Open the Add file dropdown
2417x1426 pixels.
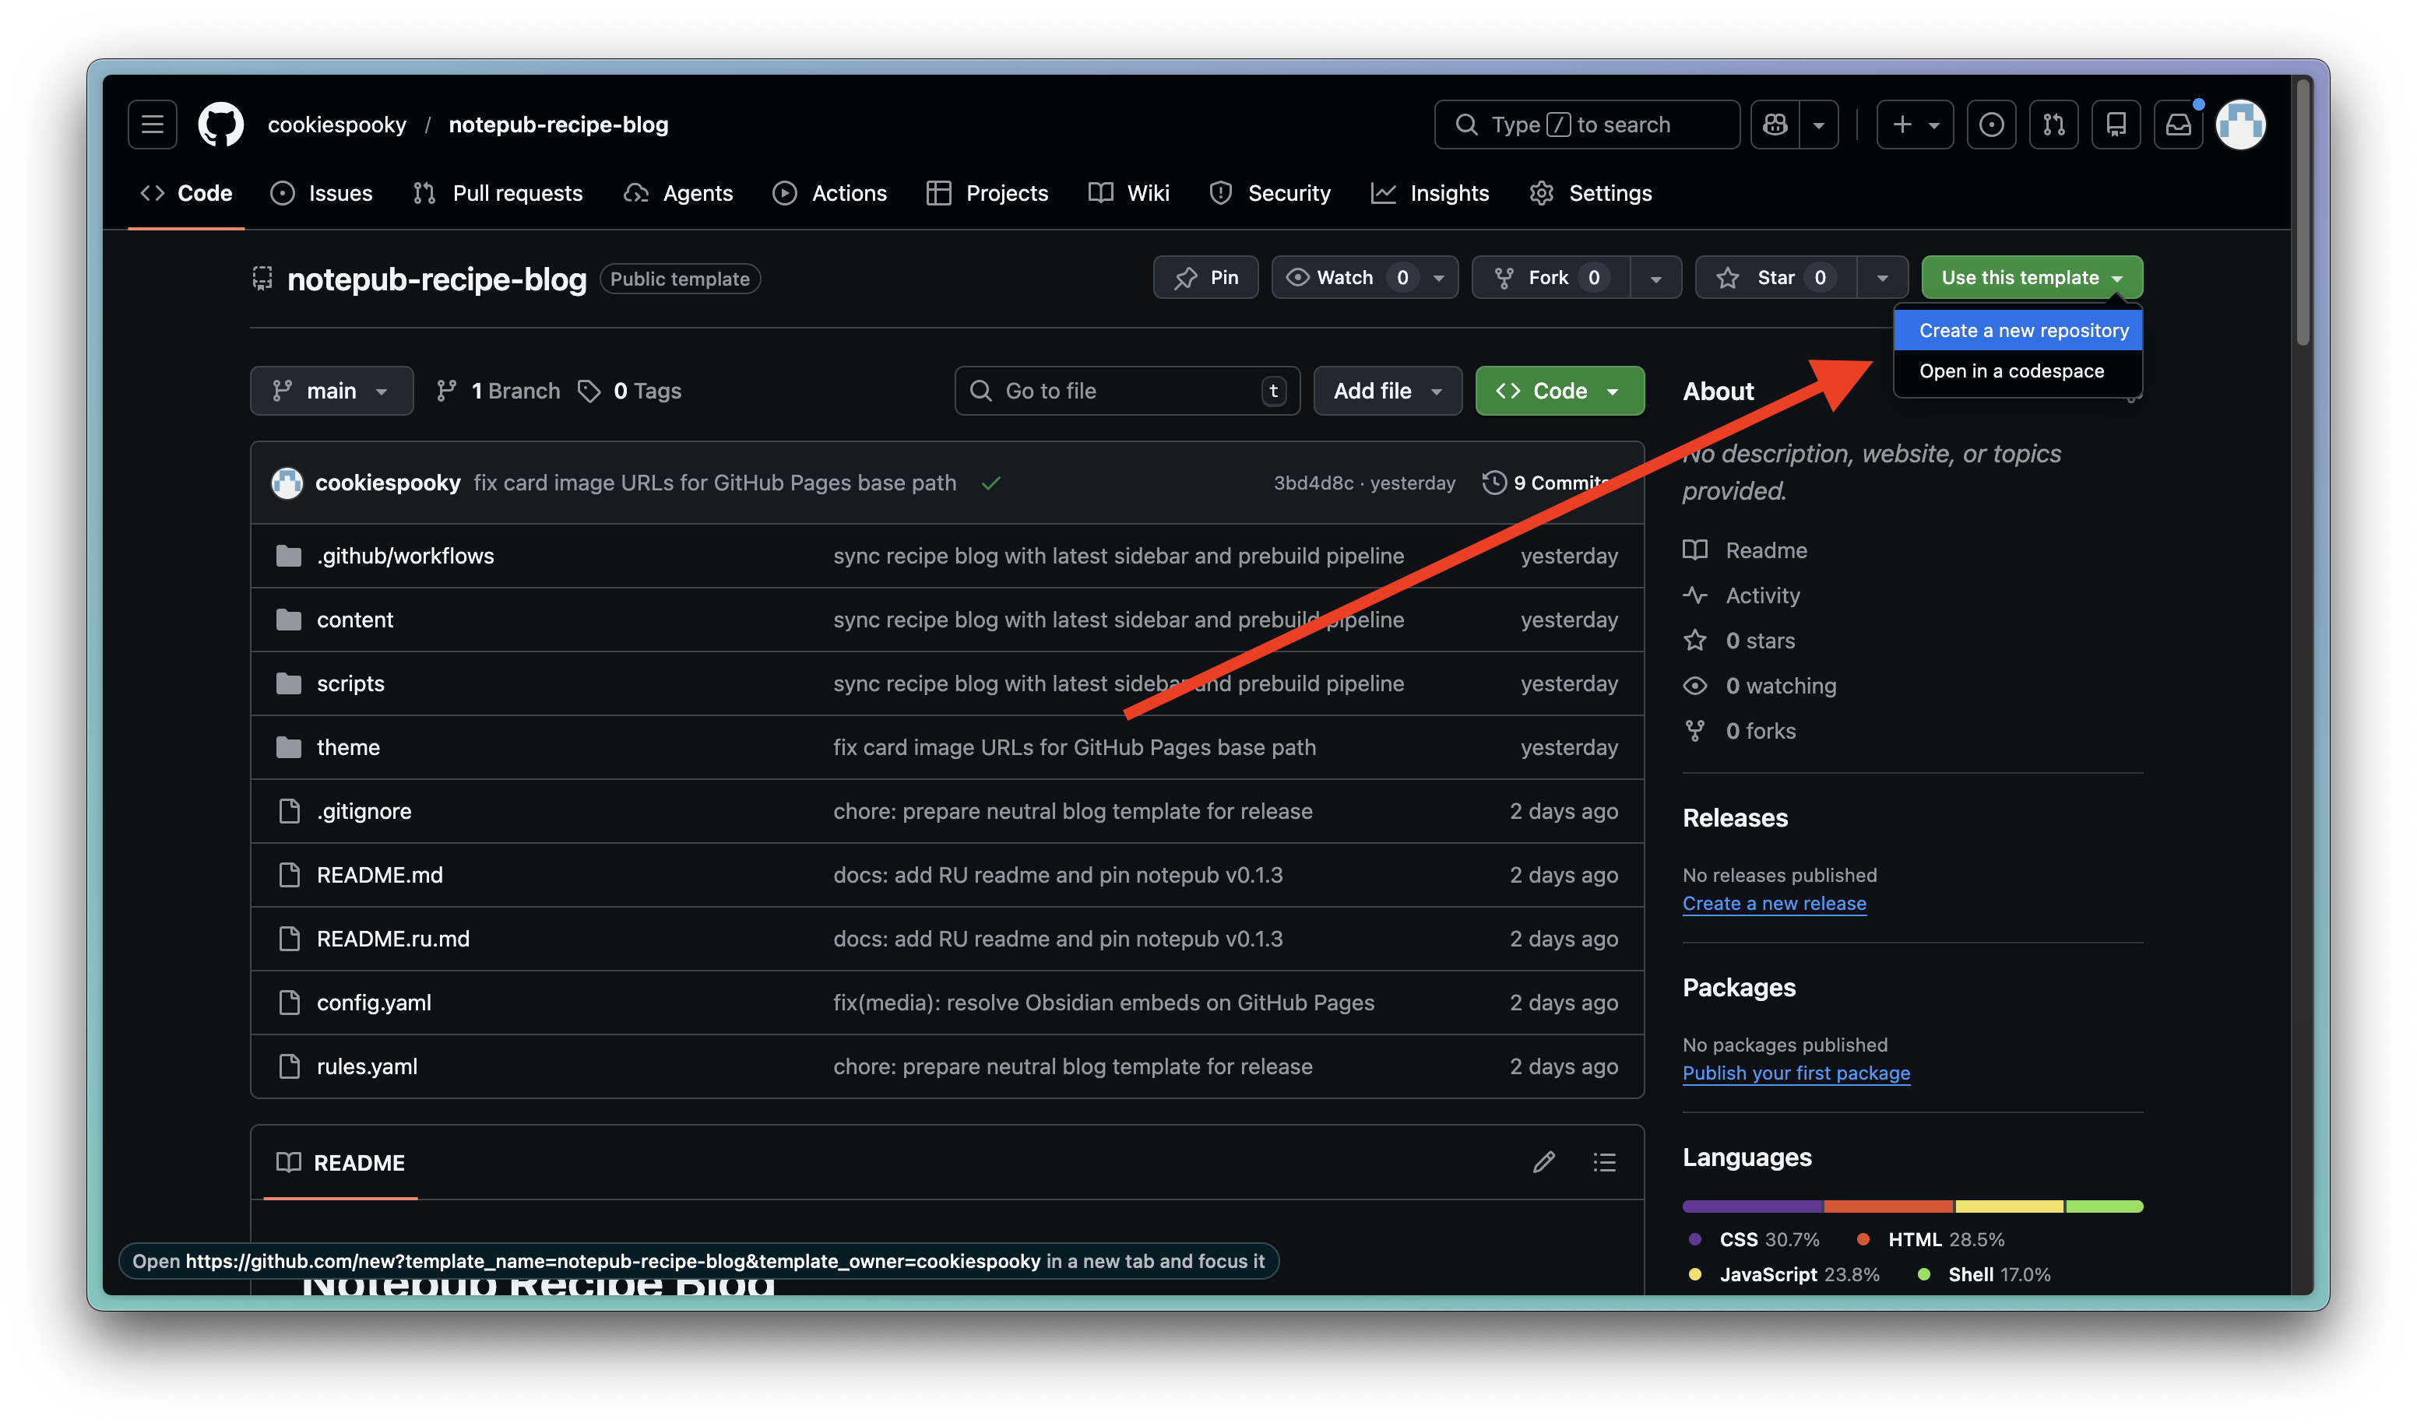click(1387, 391)
